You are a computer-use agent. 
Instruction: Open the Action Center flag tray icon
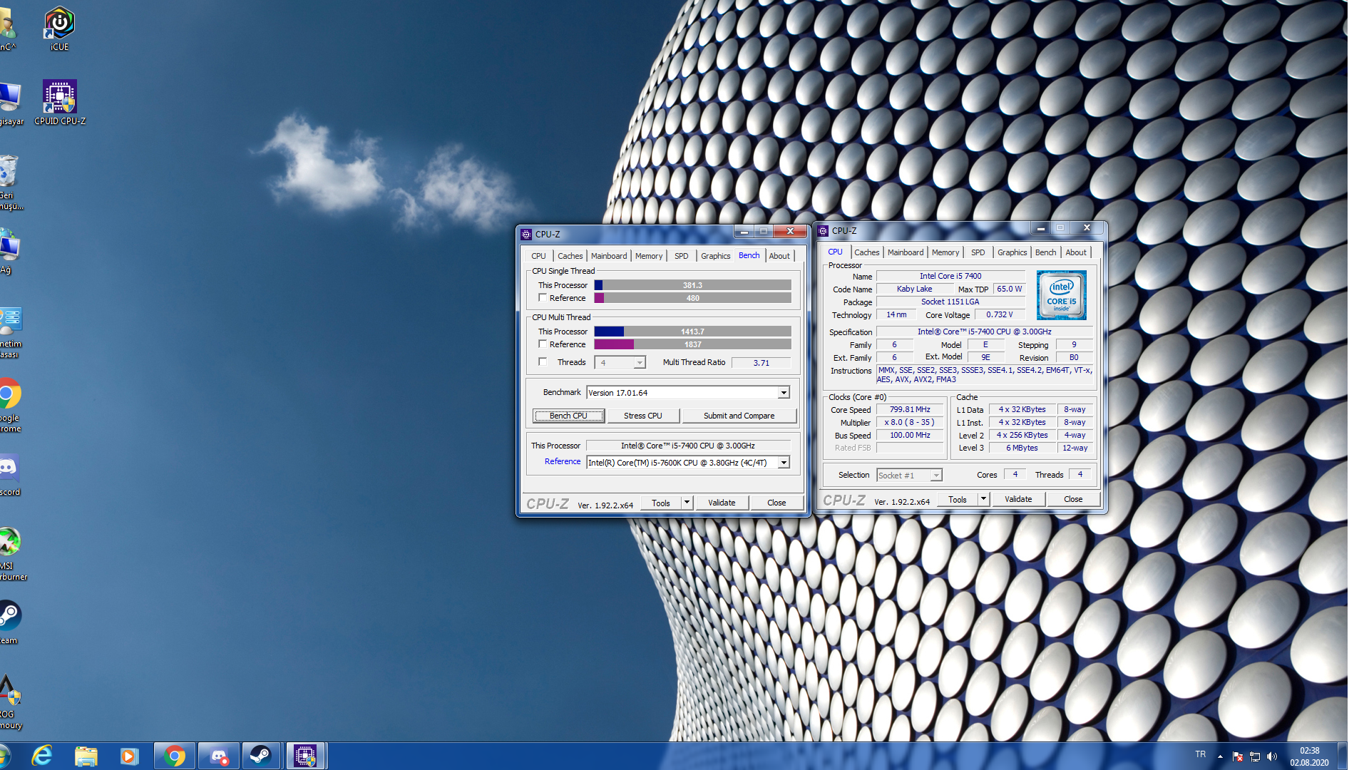point(1238,756)
